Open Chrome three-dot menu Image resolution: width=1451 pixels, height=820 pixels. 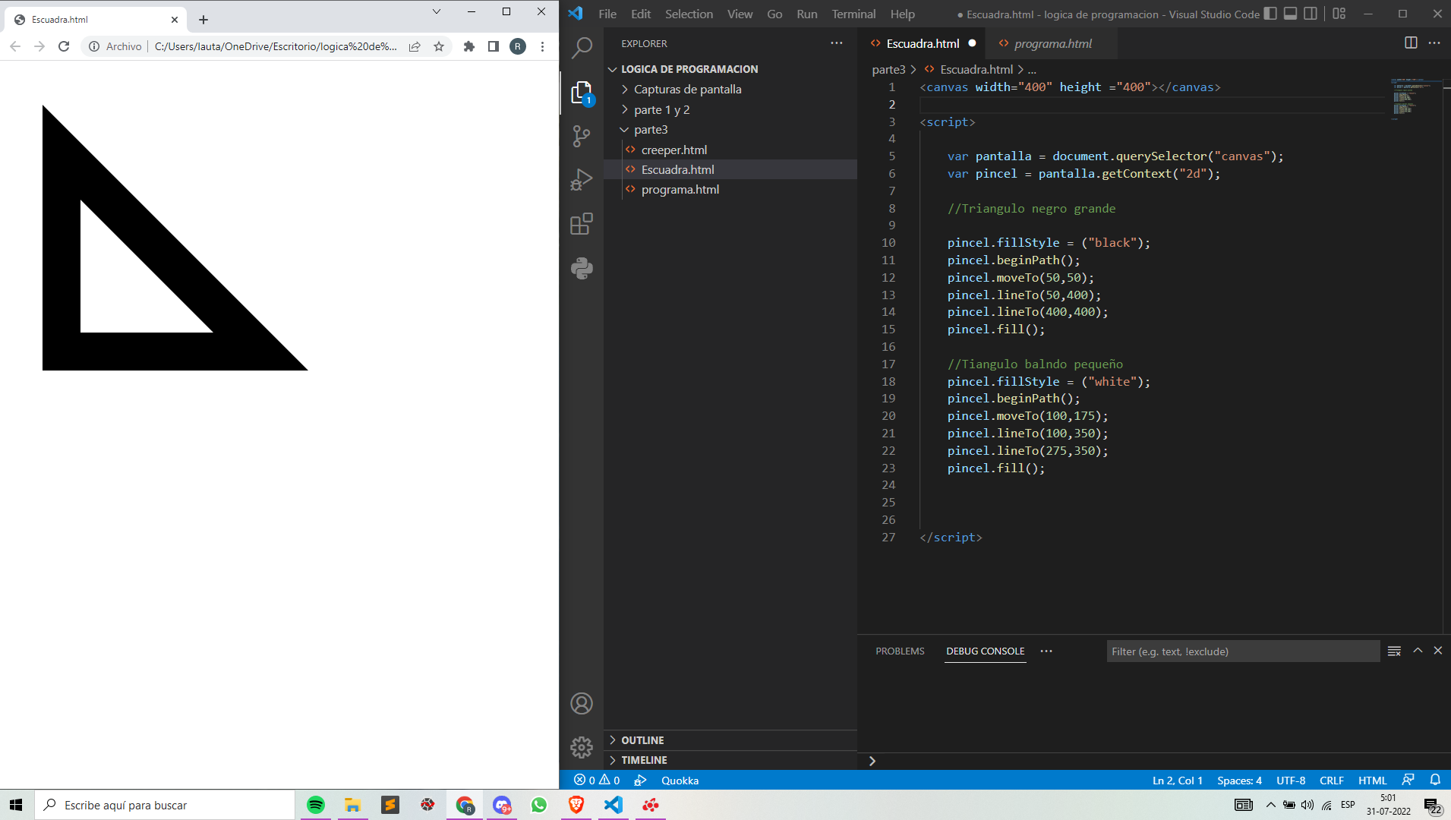tap(542, 46)
